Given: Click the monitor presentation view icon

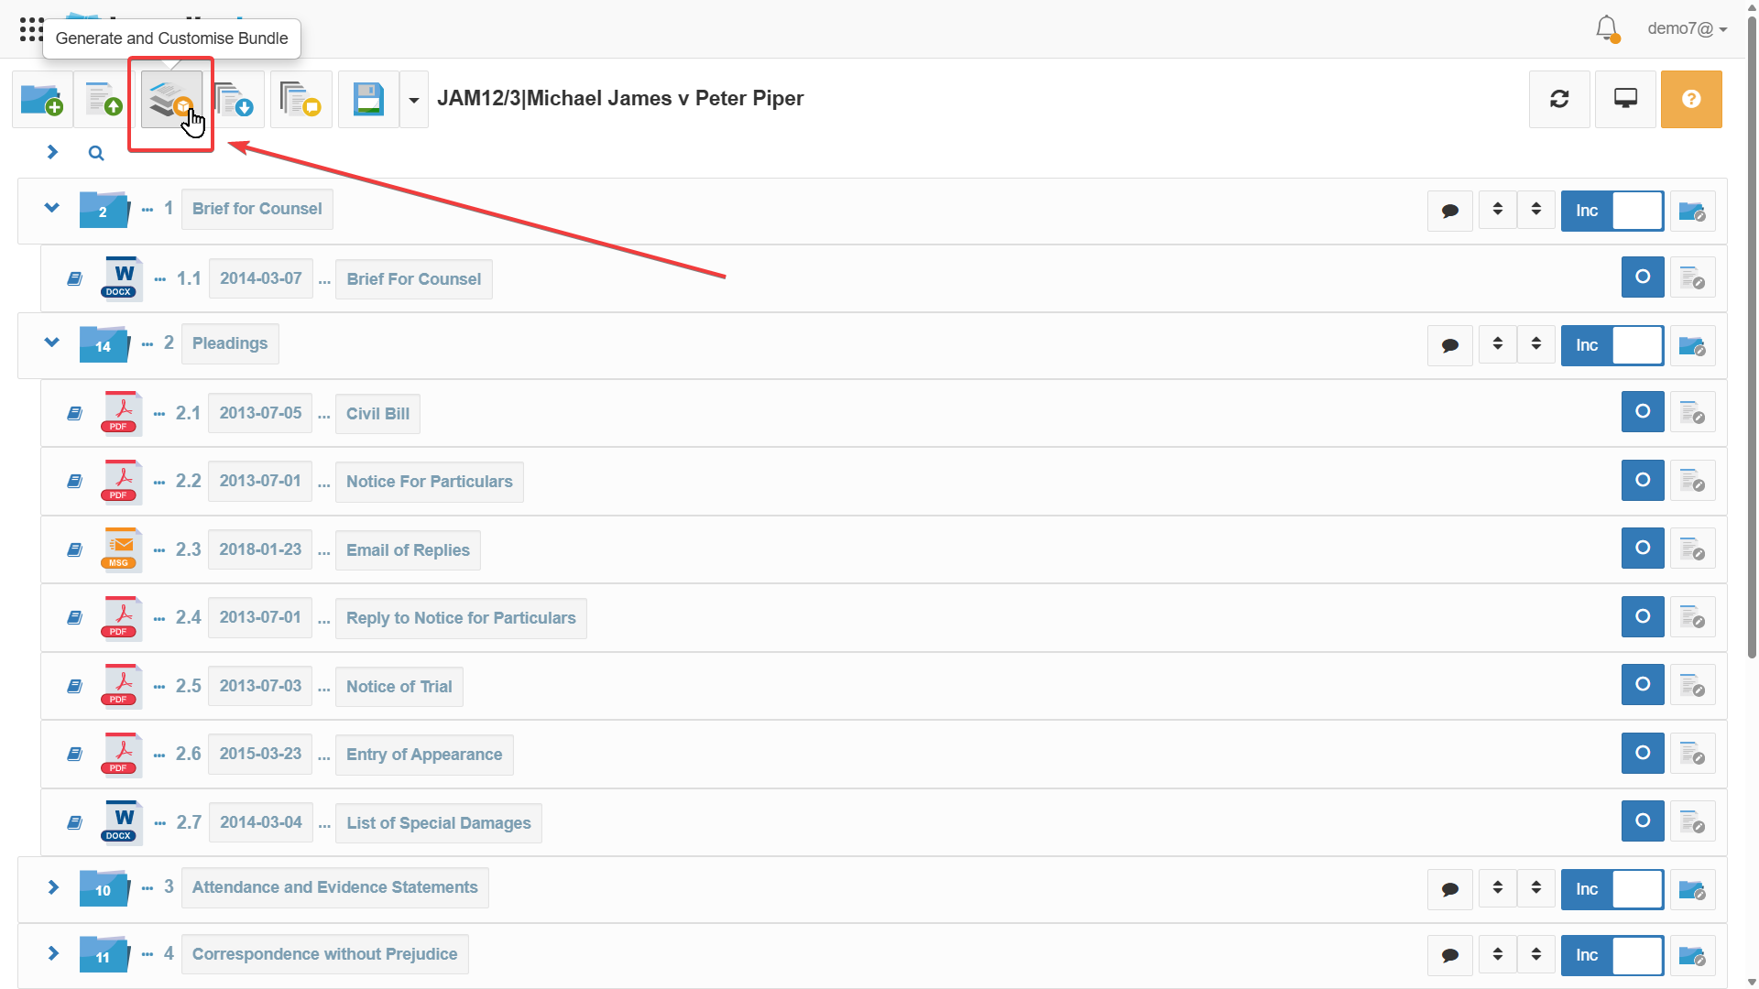Looking at the screenshot, I should point(1625,99).
